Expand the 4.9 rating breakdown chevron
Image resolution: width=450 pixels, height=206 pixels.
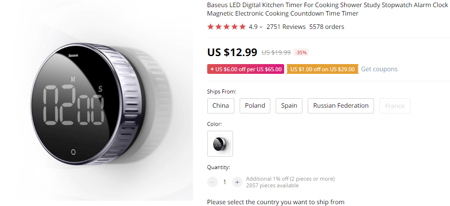click(x=261, y=27)
